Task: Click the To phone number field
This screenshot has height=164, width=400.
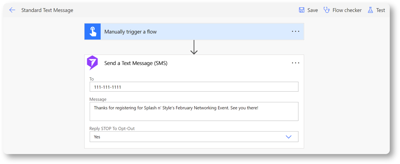Action: point(194,87)
